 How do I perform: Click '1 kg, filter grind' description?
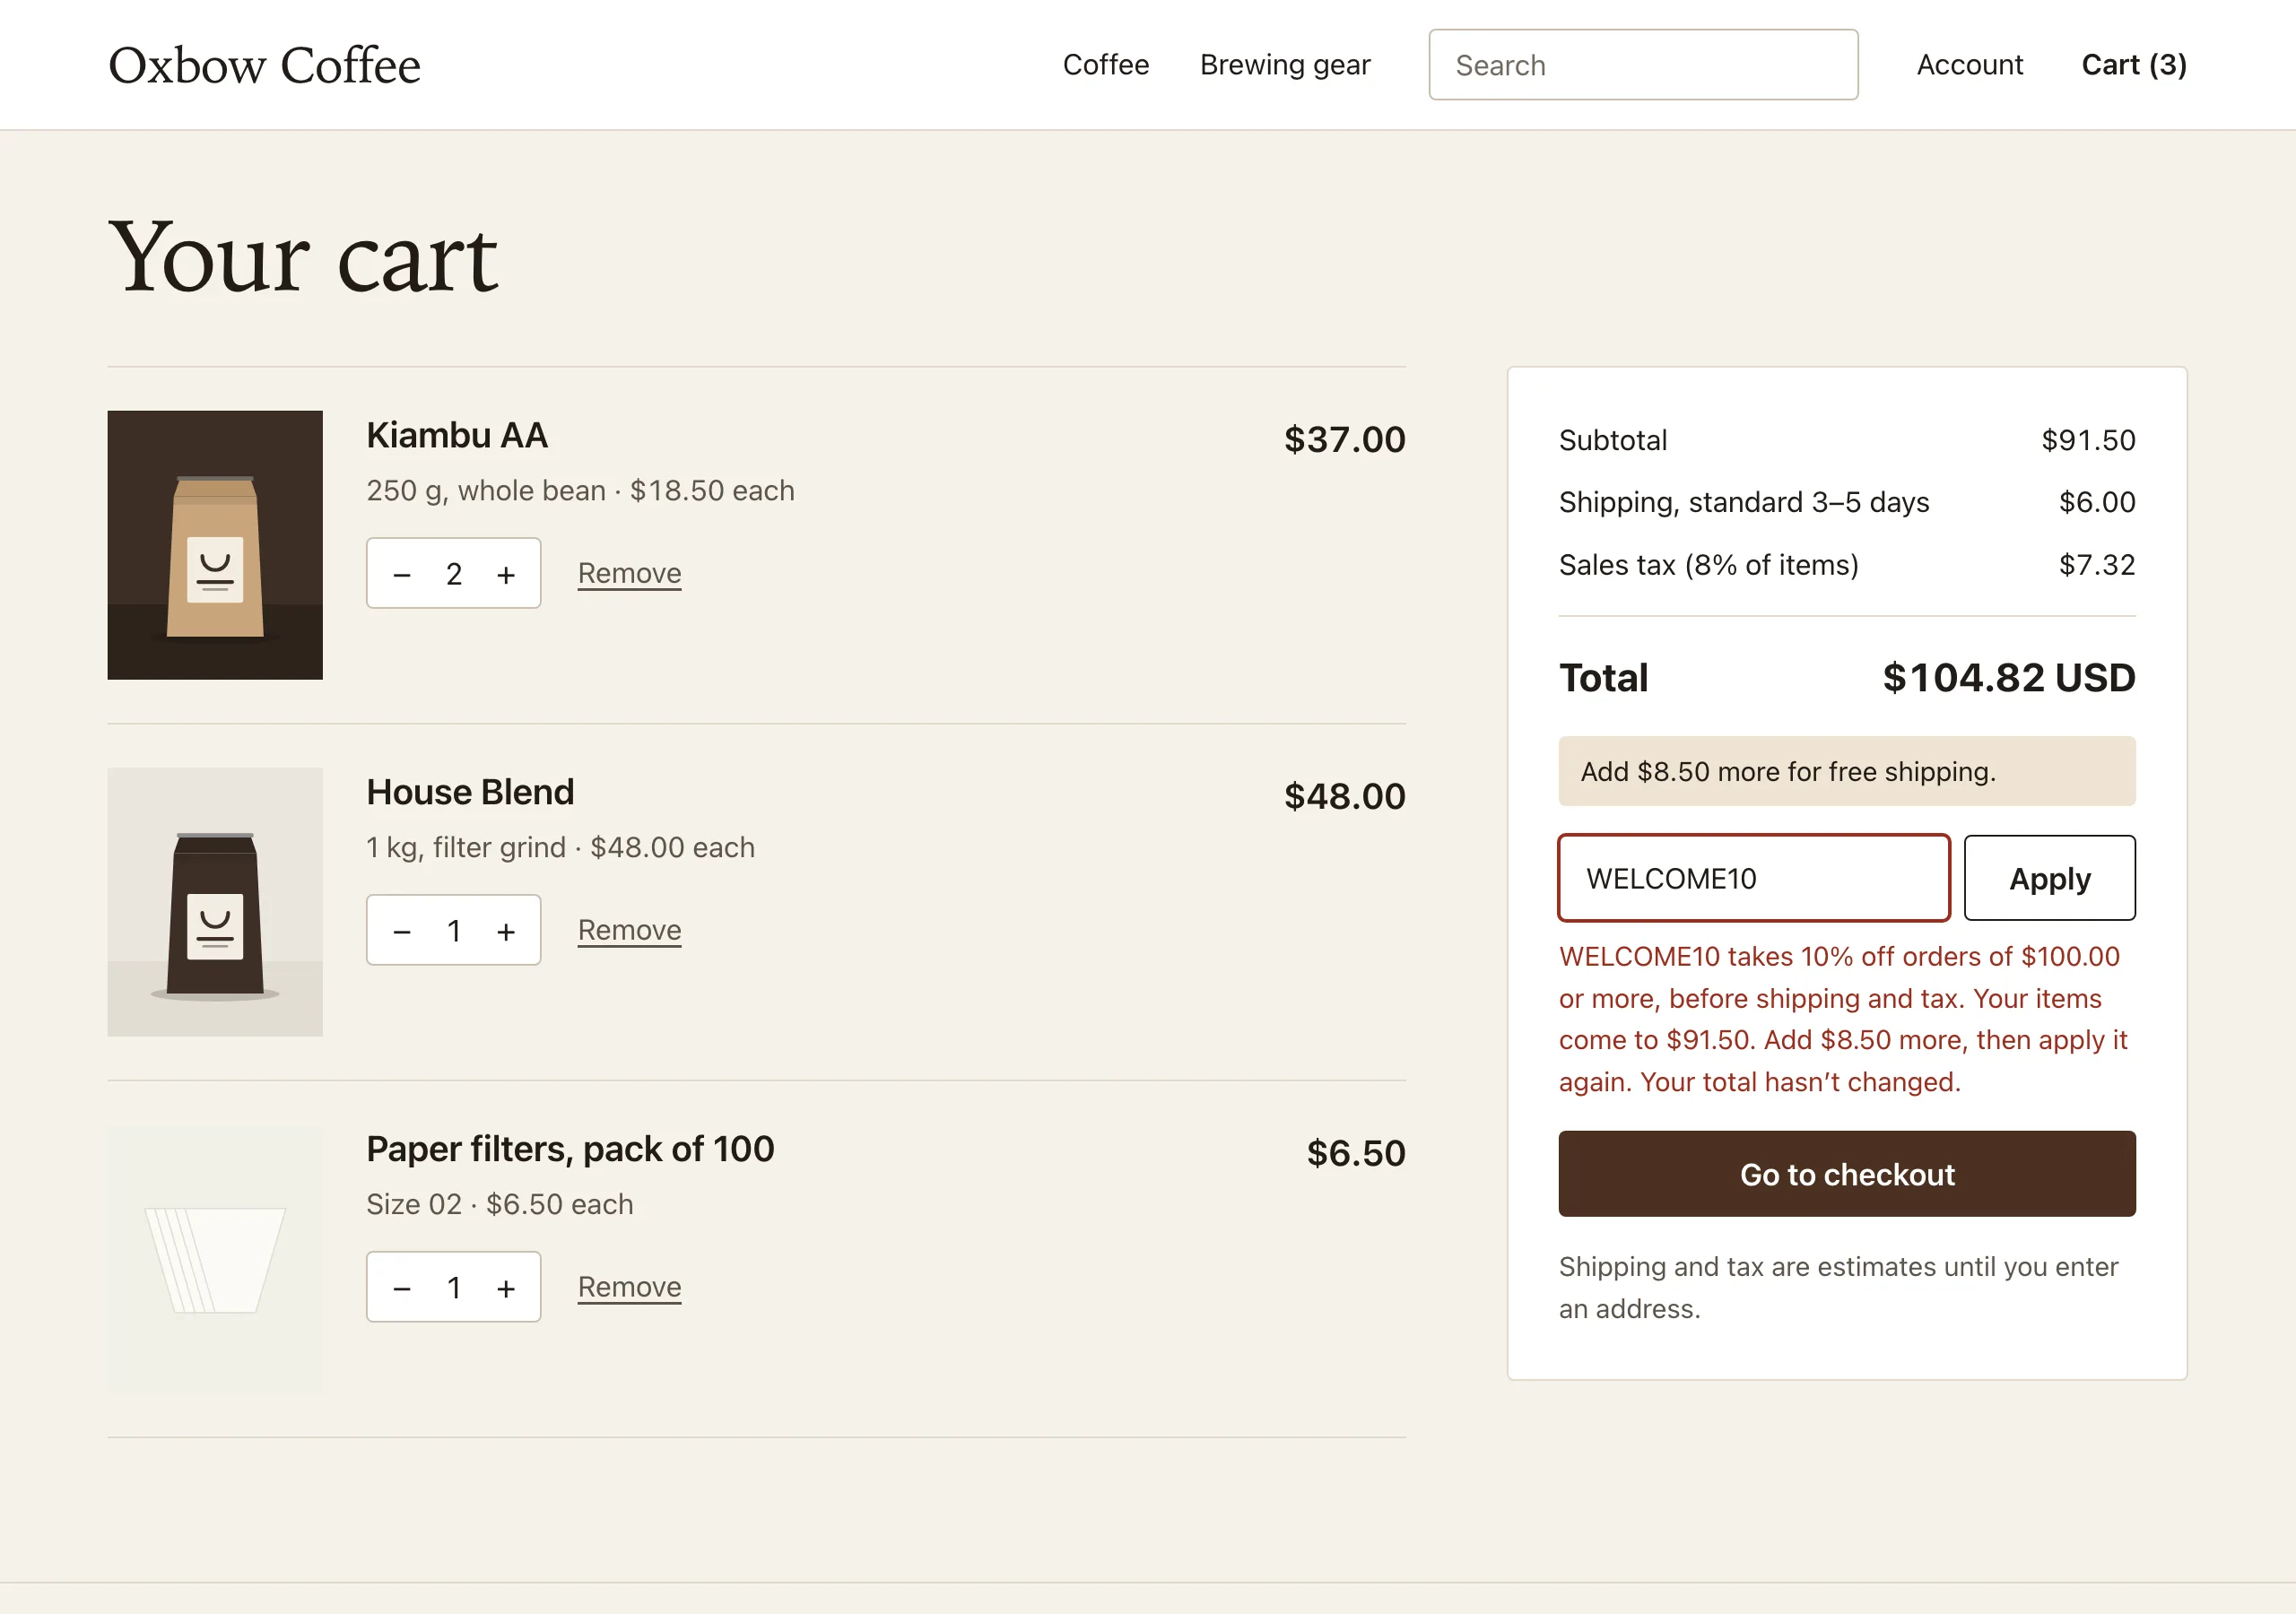[x=466, y=848]
